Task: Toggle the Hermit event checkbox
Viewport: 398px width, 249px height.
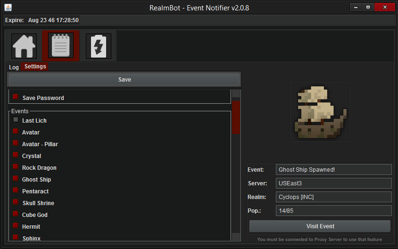Action: 16,225
